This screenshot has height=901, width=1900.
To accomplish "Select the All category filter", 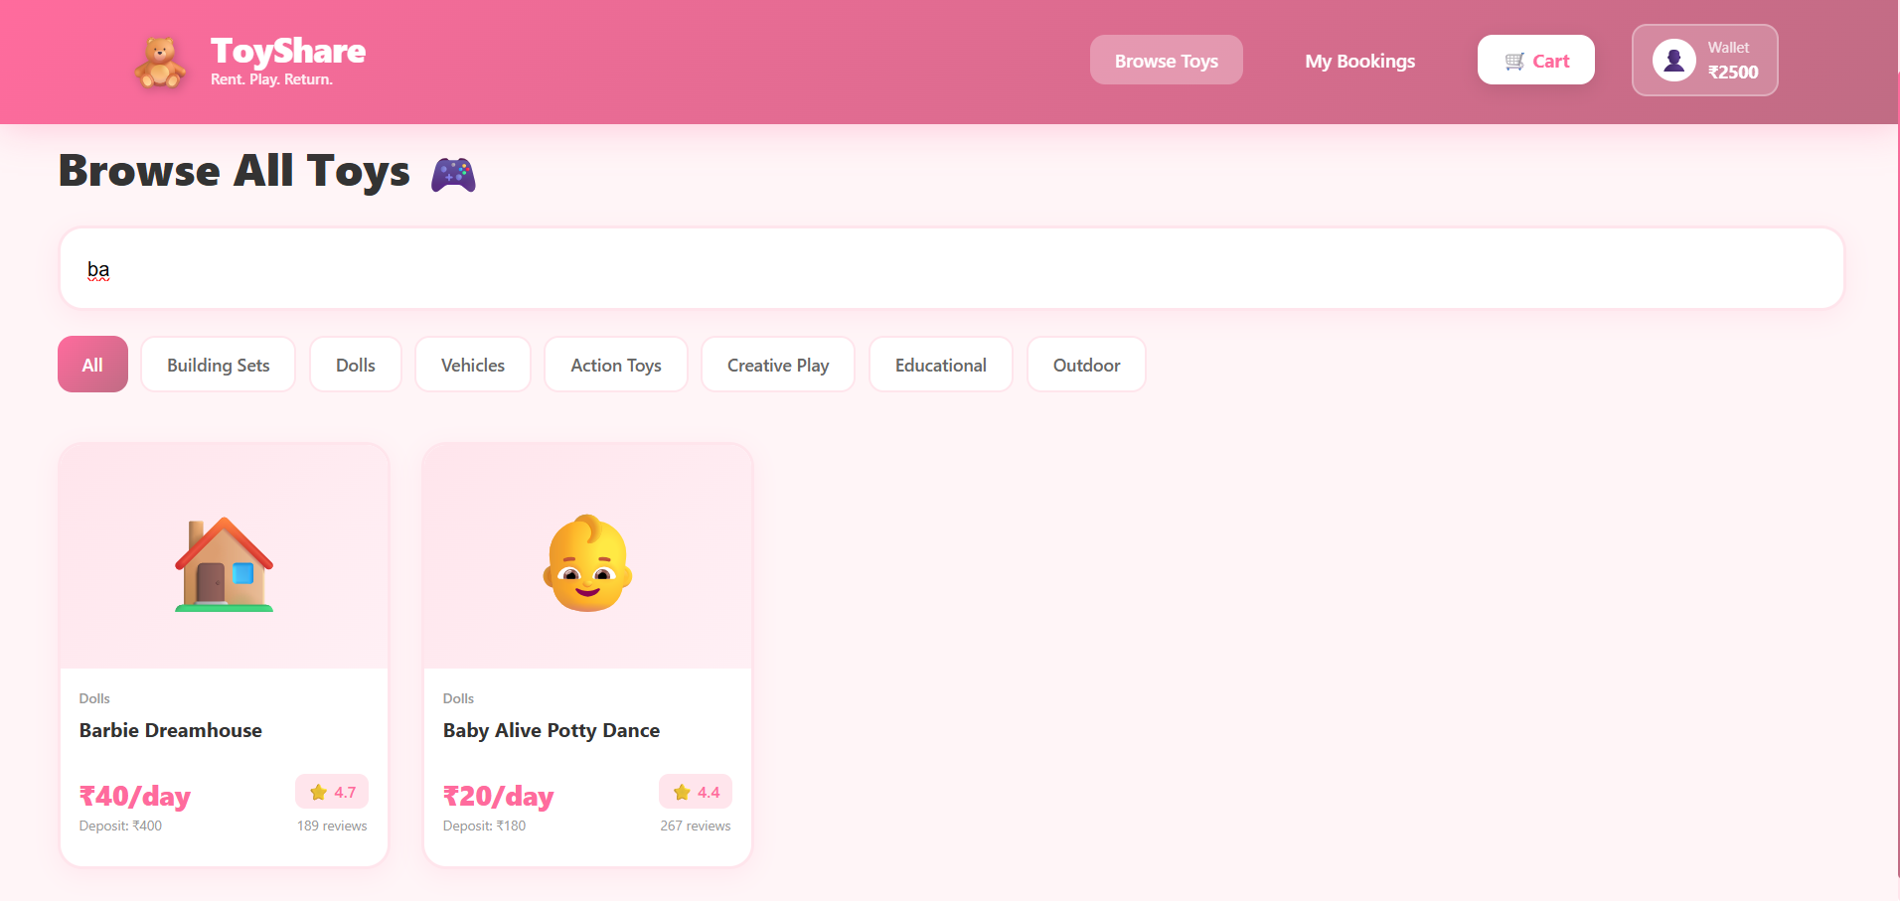I will tap(92, 365).
